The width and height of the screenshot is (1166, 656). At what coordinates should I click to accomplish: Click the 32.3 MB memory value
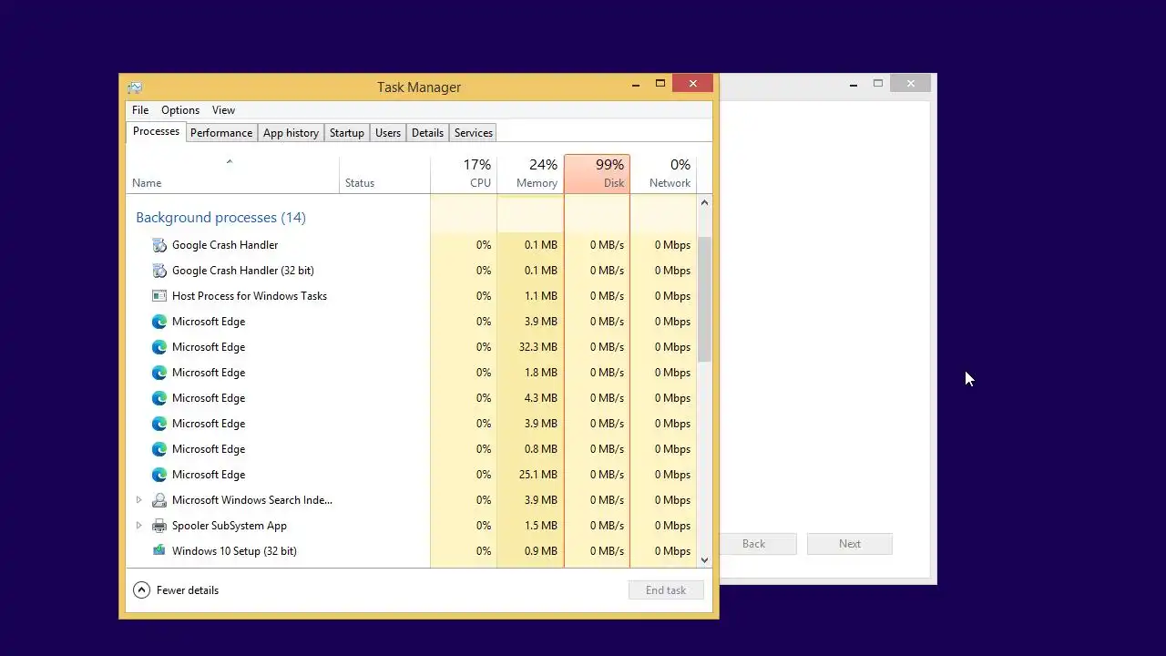(537, 347)
